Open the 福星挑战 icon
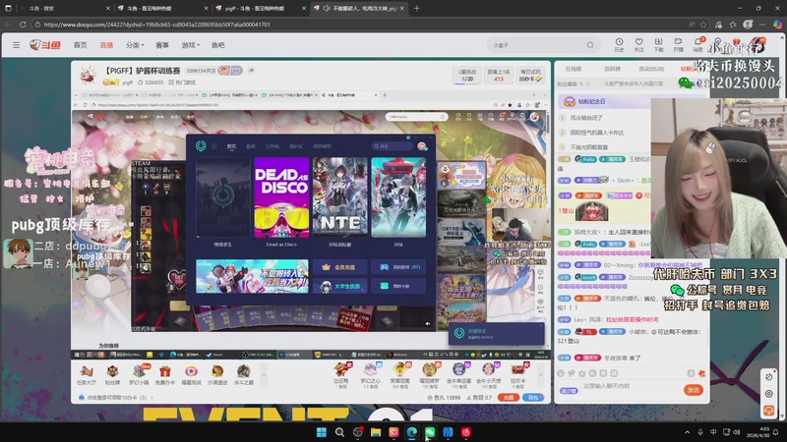 [x=191, y=375]
